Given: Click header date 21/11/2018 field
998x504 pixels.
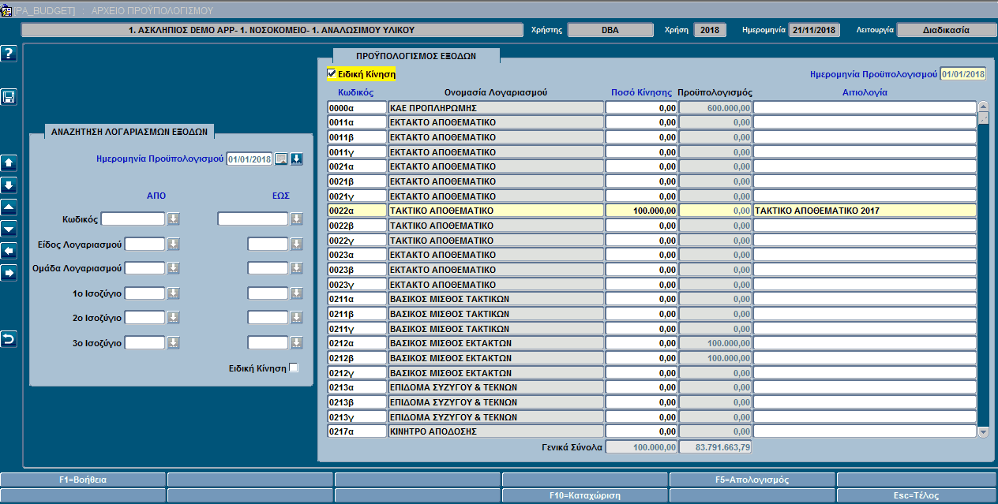Looking at the screenshot, I should (814, 30).
